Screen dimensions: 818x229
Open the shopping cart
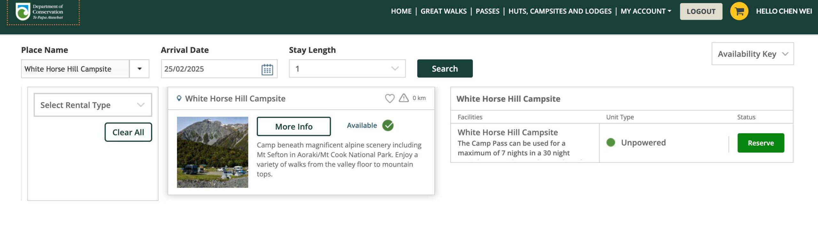tap(739, 11)
